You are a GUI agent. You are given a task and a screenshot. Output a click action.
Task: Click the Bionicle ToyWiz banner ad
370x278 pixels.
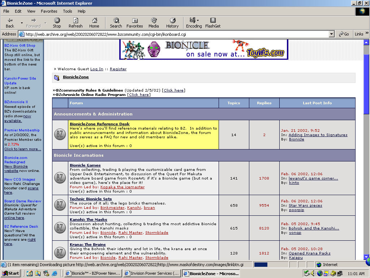pos(204,49)
